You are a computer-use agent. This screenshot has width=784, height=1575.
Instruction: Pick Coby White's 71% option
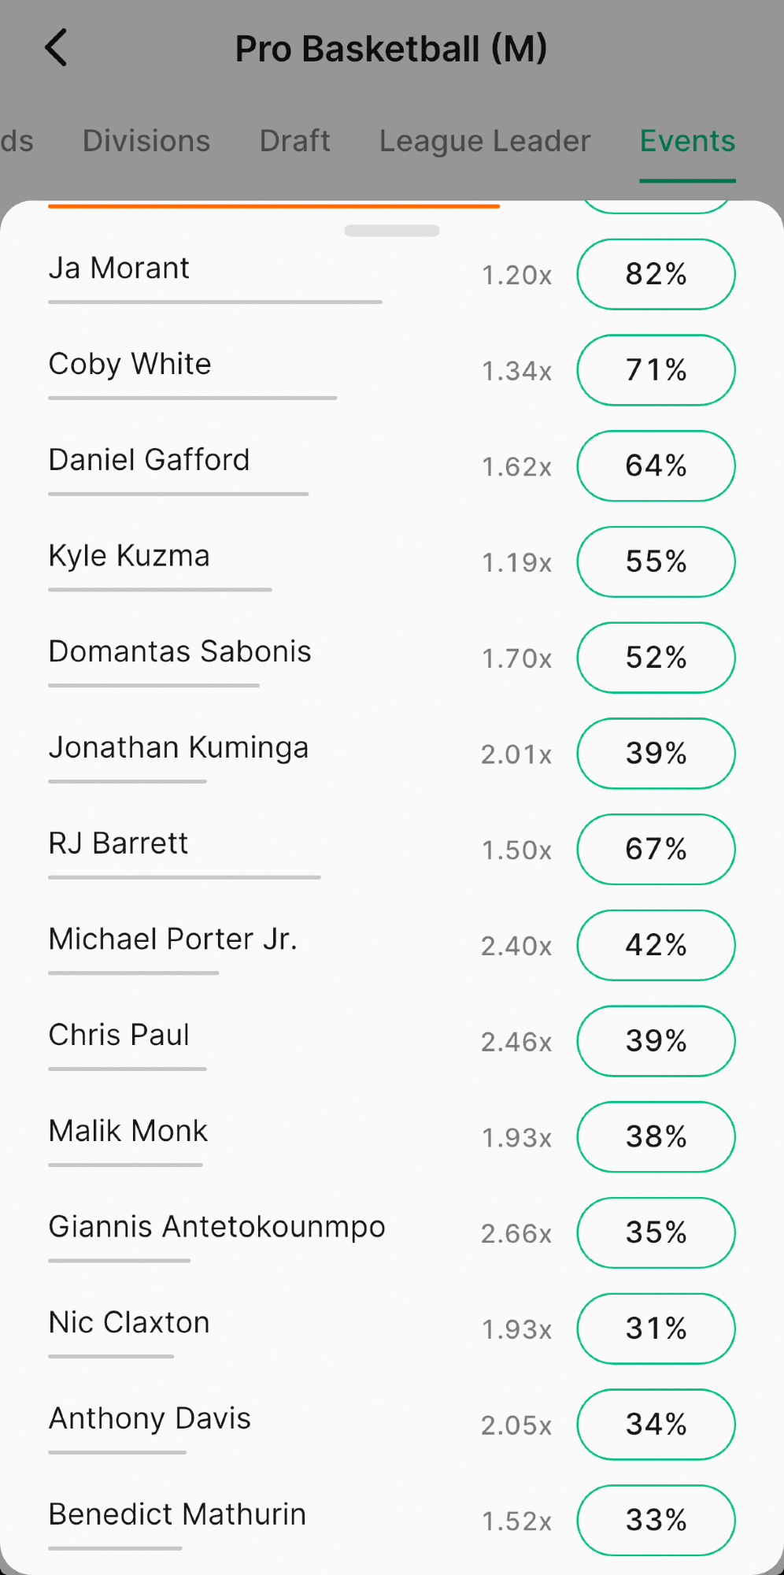click(656, 370)
